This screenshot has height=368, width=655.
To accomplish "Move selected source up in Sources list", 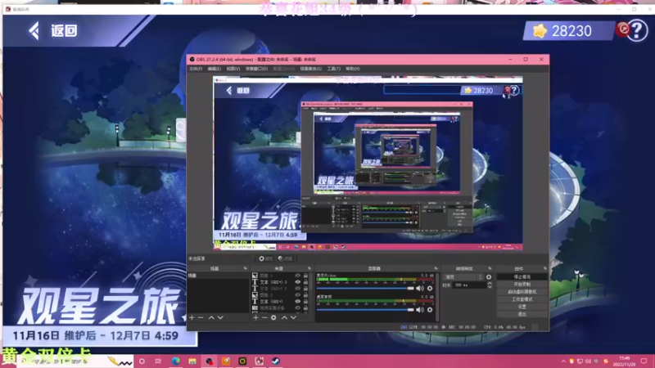I will click(284, 317).
